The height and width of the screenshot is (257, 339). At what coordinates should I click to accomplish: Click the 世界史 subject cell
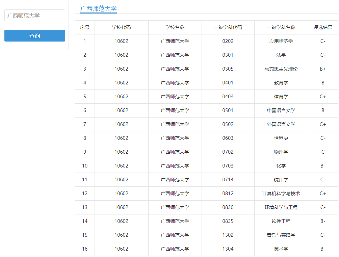[281, 138]
